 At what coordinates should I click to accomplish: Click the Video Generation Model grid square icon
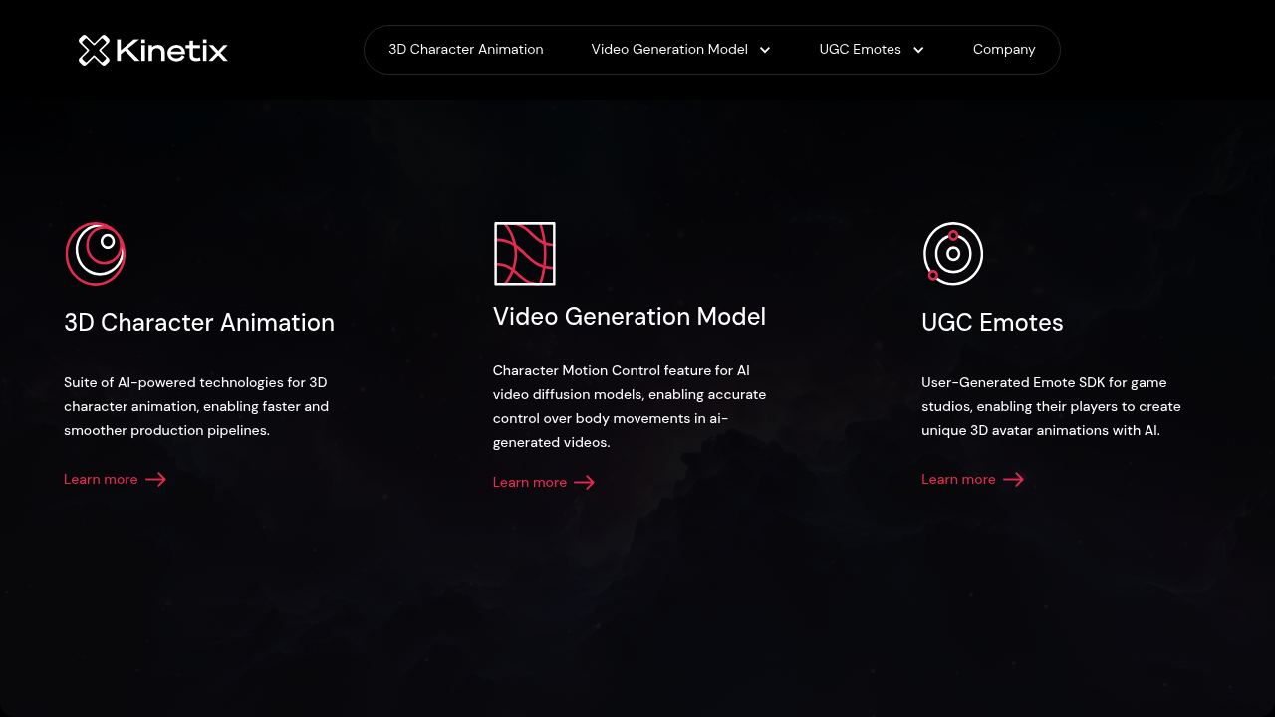pos(525,254)
